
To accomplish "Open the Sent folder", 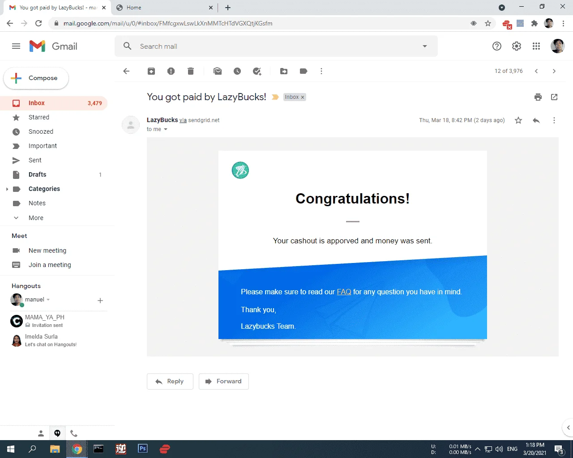I will pyautogui.click(x=54, y=160).
